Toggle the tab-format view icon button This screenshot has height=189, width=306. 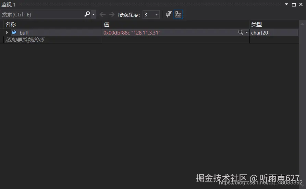(178, 15)
